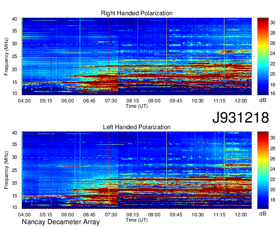Click the dB label under top colorbar
Screen dimensions: 280x227
click(263, 100)
